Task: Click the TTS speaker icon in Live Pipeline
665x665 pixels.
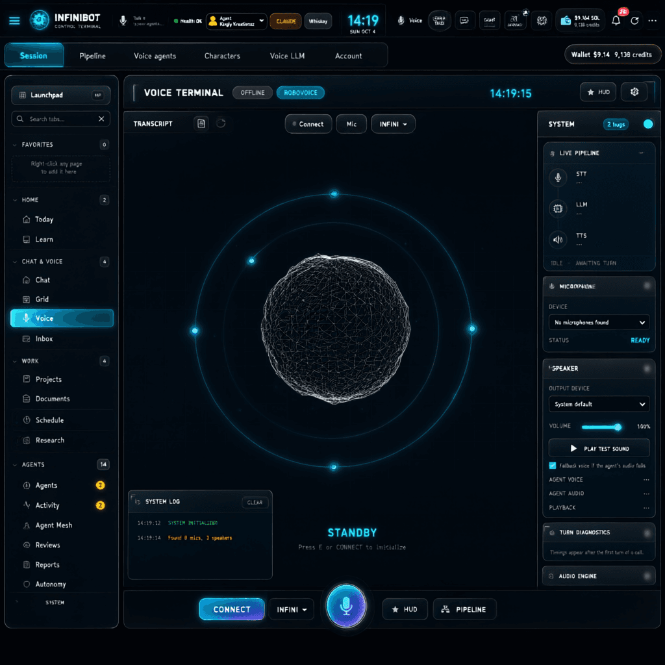Action: pos(558,240)
